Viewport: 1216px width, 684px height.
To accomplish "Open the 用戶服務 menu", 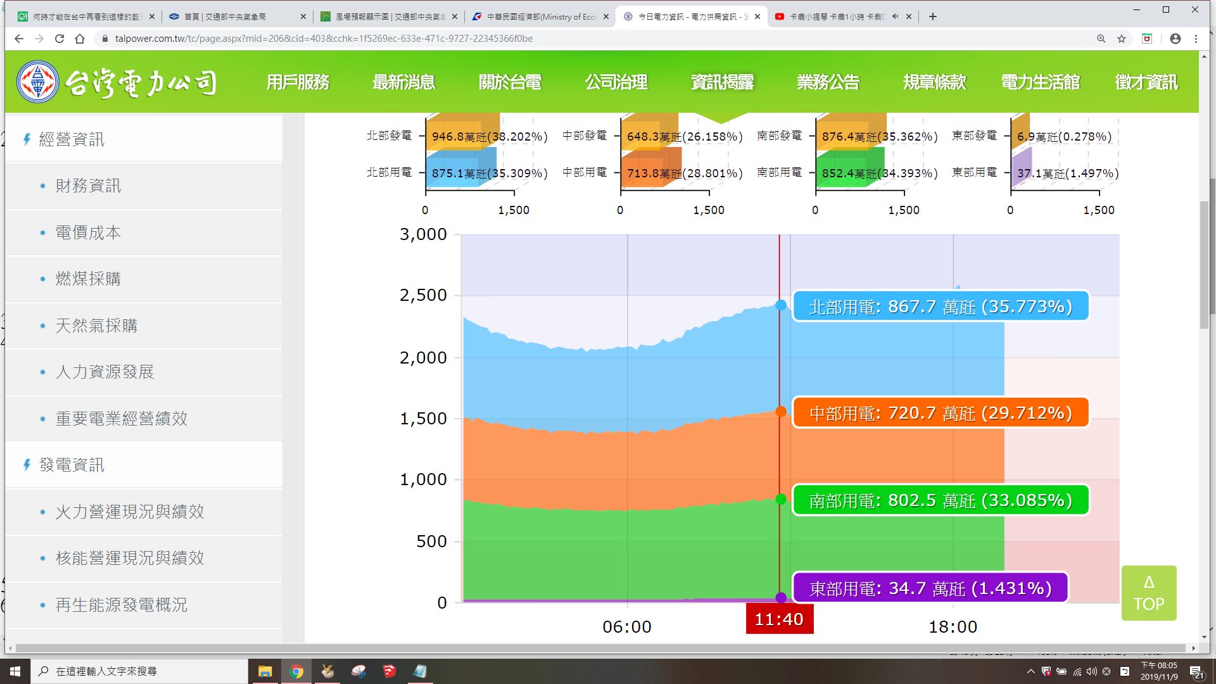I will click(298, 82).
